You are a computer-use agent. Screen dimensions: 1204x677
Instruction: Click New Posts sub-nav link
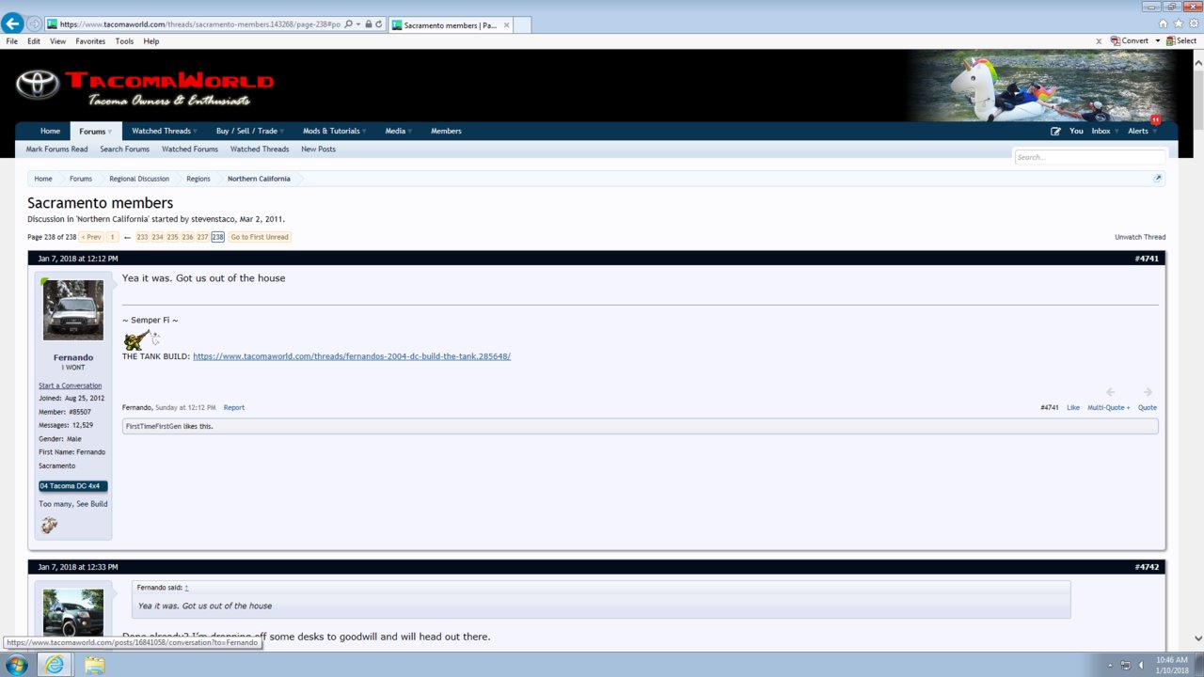318,150
